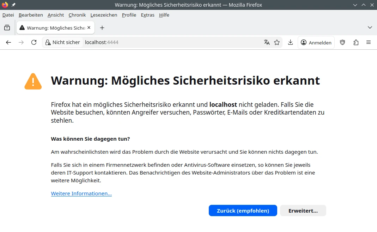The height and width of the screenshot is (232, 377).
Task: Go back using the back arrow
Action: click(8, 42)
